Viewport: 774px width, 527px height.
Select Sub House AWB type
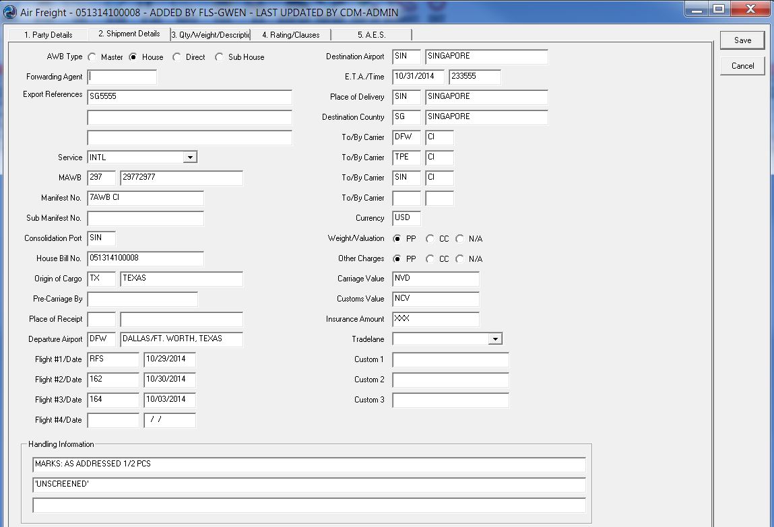[x=220, y=57]
